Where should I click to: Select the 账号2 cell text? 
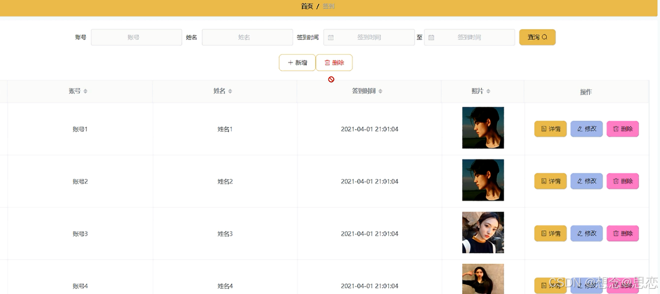click(80, 182)
